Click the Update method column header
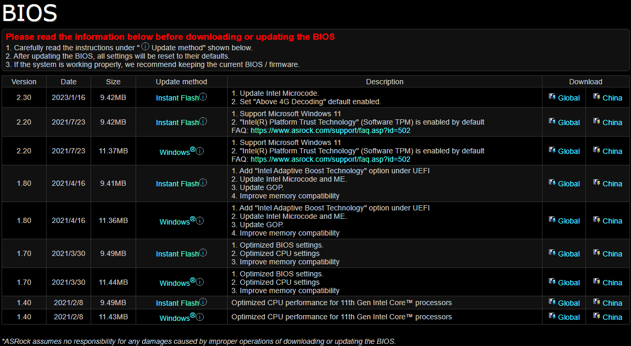This screenshot has width=631, height=346. pyautogui.click(x=182, y=82)
